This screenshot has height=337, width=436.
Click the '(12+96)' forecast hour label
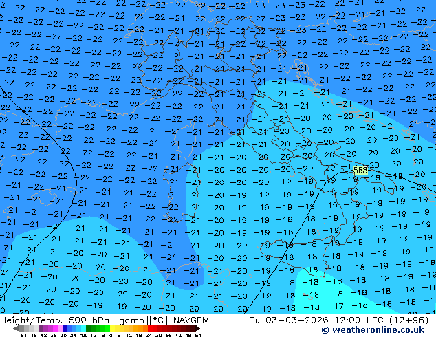[x=409, y=320]
